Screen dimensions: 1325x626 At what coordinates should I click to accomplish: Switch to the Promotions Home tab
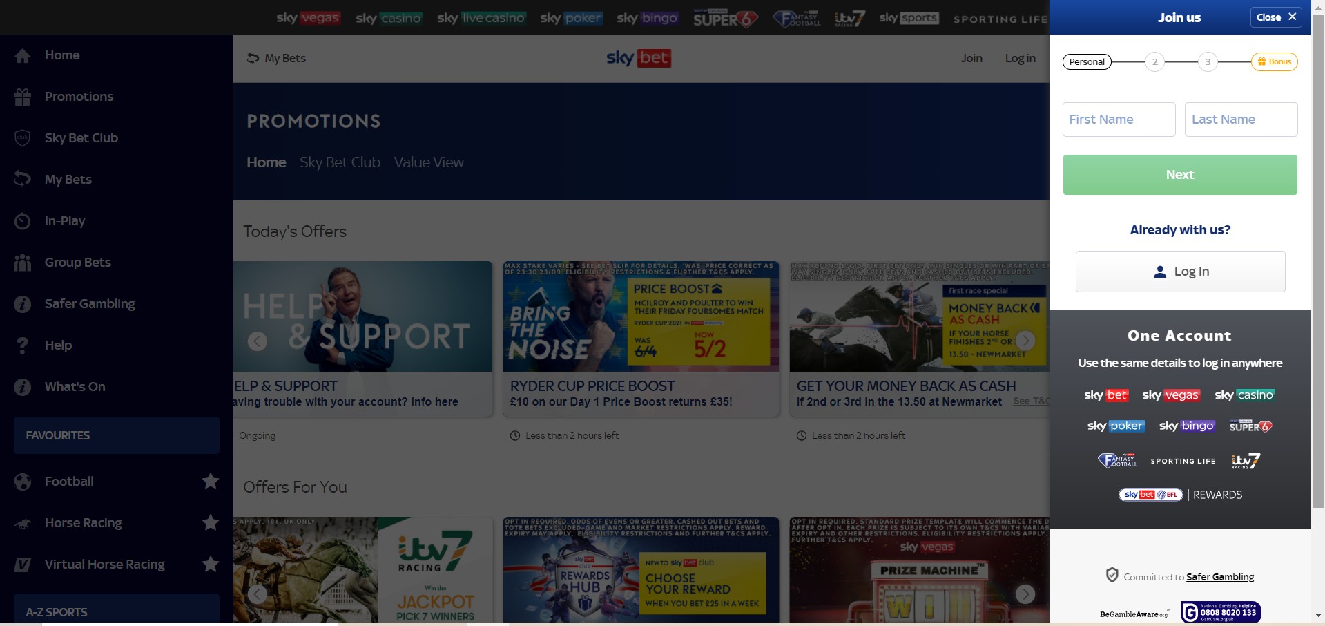(x=267, y=162)
